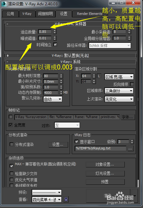Expand the V-Ray:: 默认置换 rollout

click(71, 55)
